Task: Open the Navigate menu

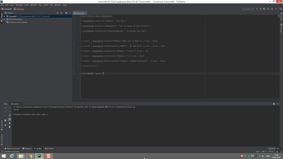Action: tap(19, 5)
